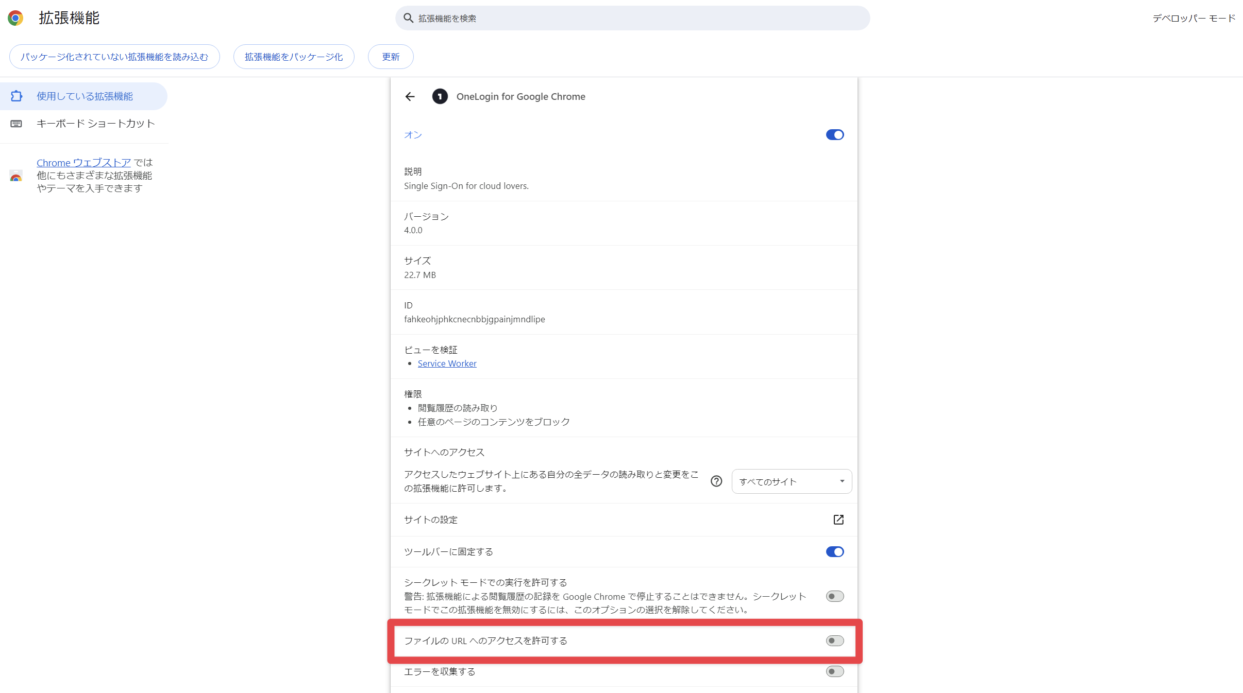Focus the 拡張機能を検索 search field

tap(632, 18)
